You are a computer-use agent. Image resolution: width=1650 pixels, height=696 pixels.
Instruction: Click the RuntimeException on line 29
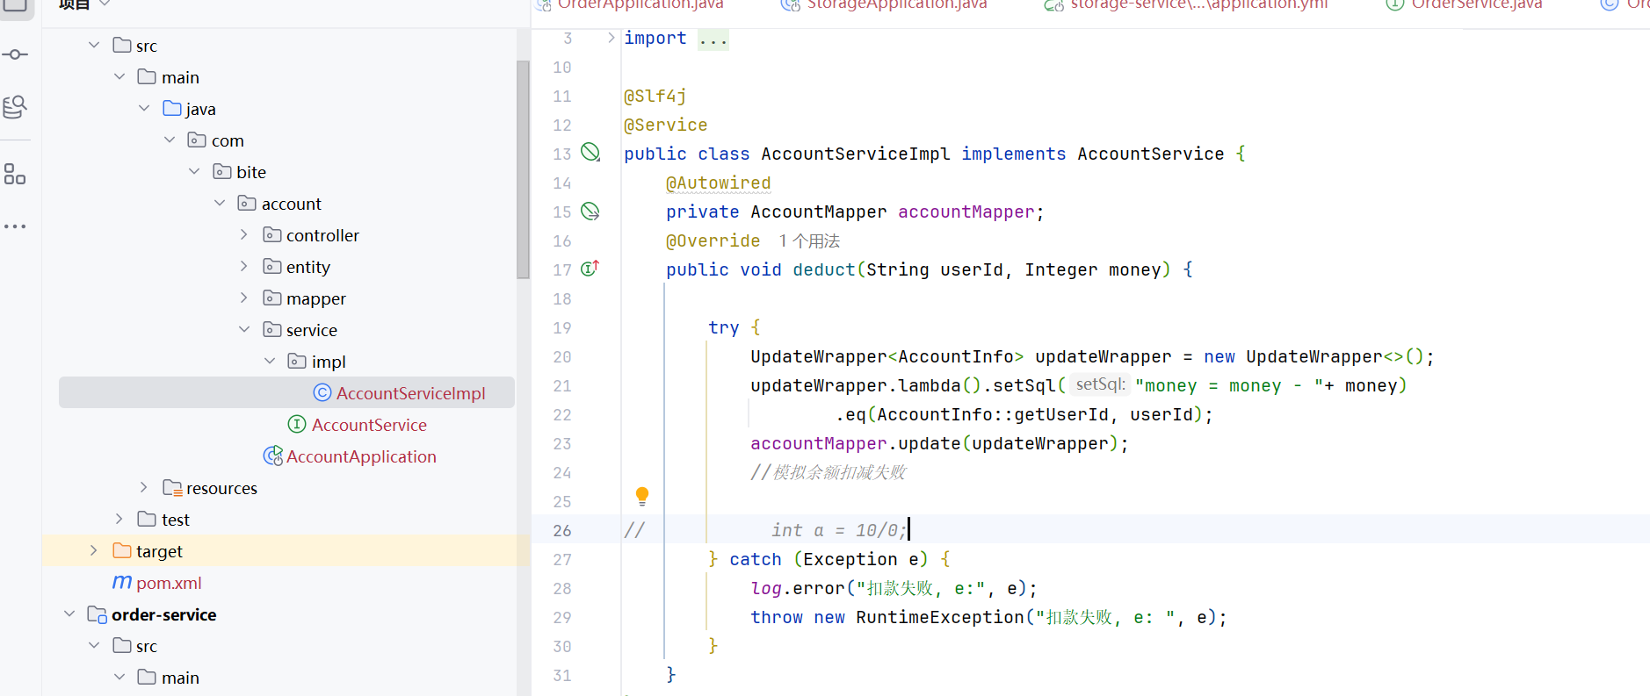point(940,617)
